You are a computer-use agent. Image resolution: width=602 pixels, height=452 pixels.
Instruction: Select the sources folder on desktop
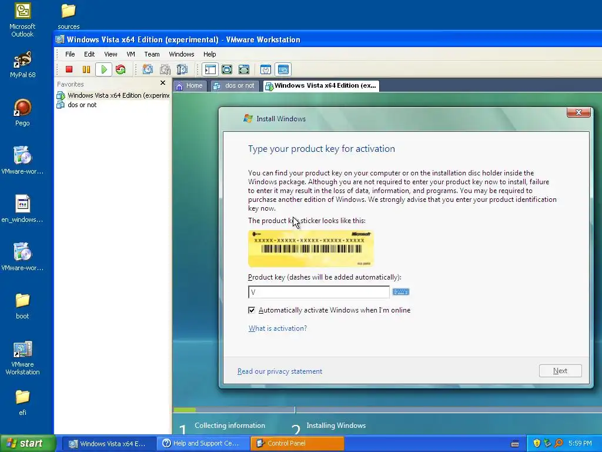point(68,16)
